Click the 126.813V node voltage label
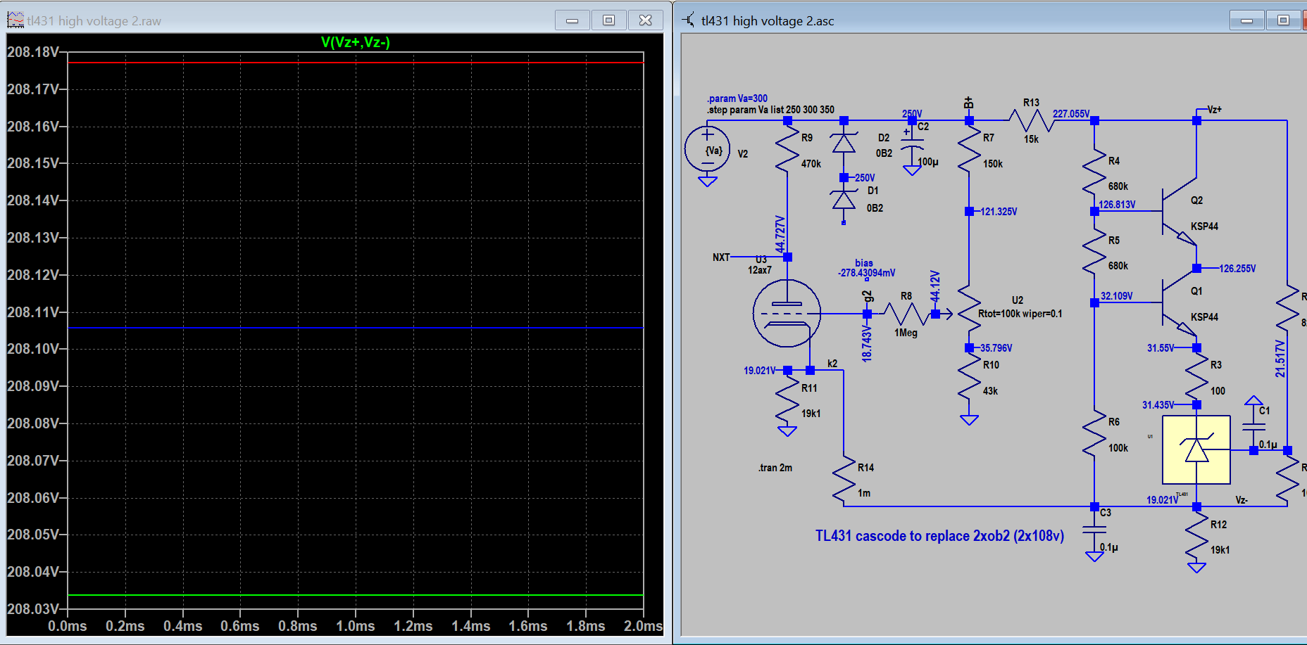The width and height of the screenshot is (1307, 645). (x=1117, y=205)
